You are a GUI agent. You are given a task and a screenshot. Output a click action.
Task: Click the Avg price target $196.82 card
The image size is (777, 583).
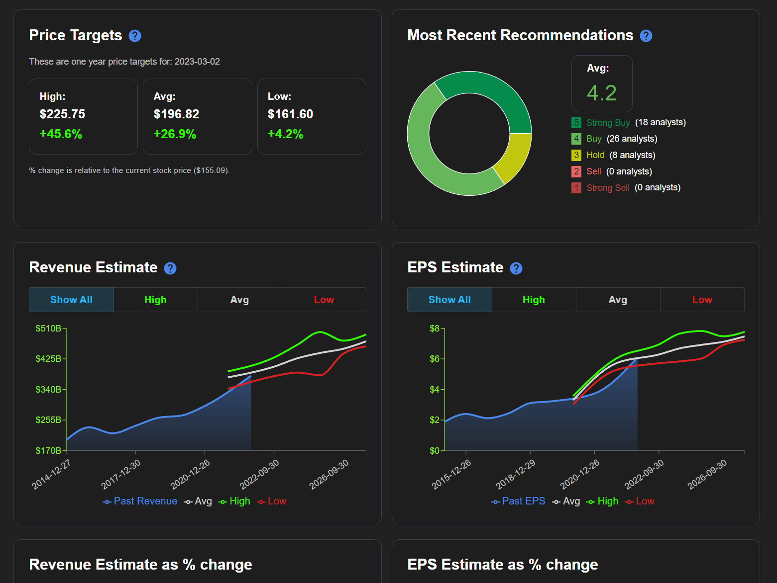click(197, 116)
